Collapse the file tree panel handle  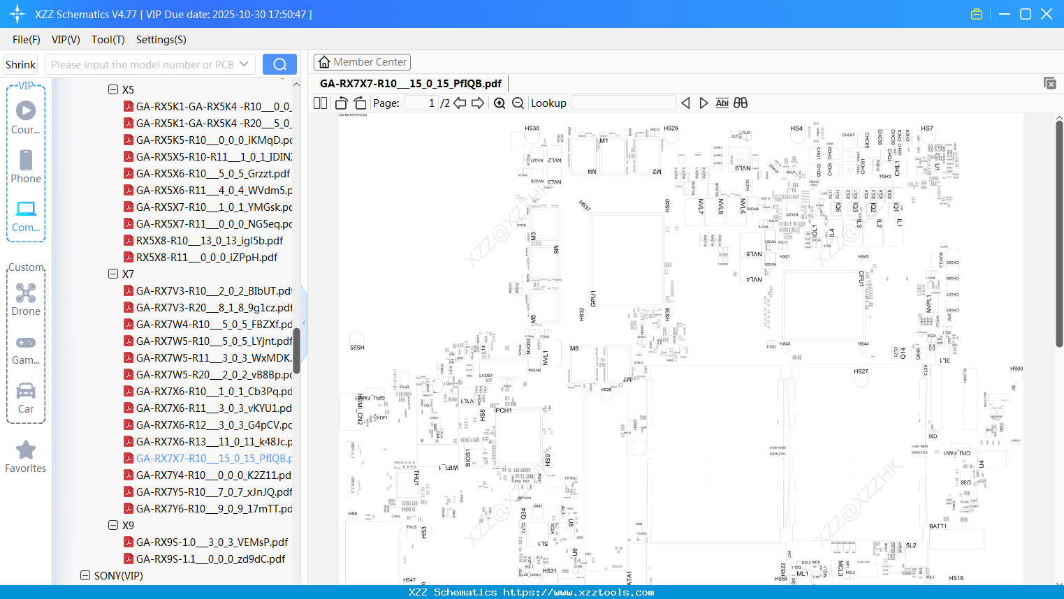coord(304,323)
